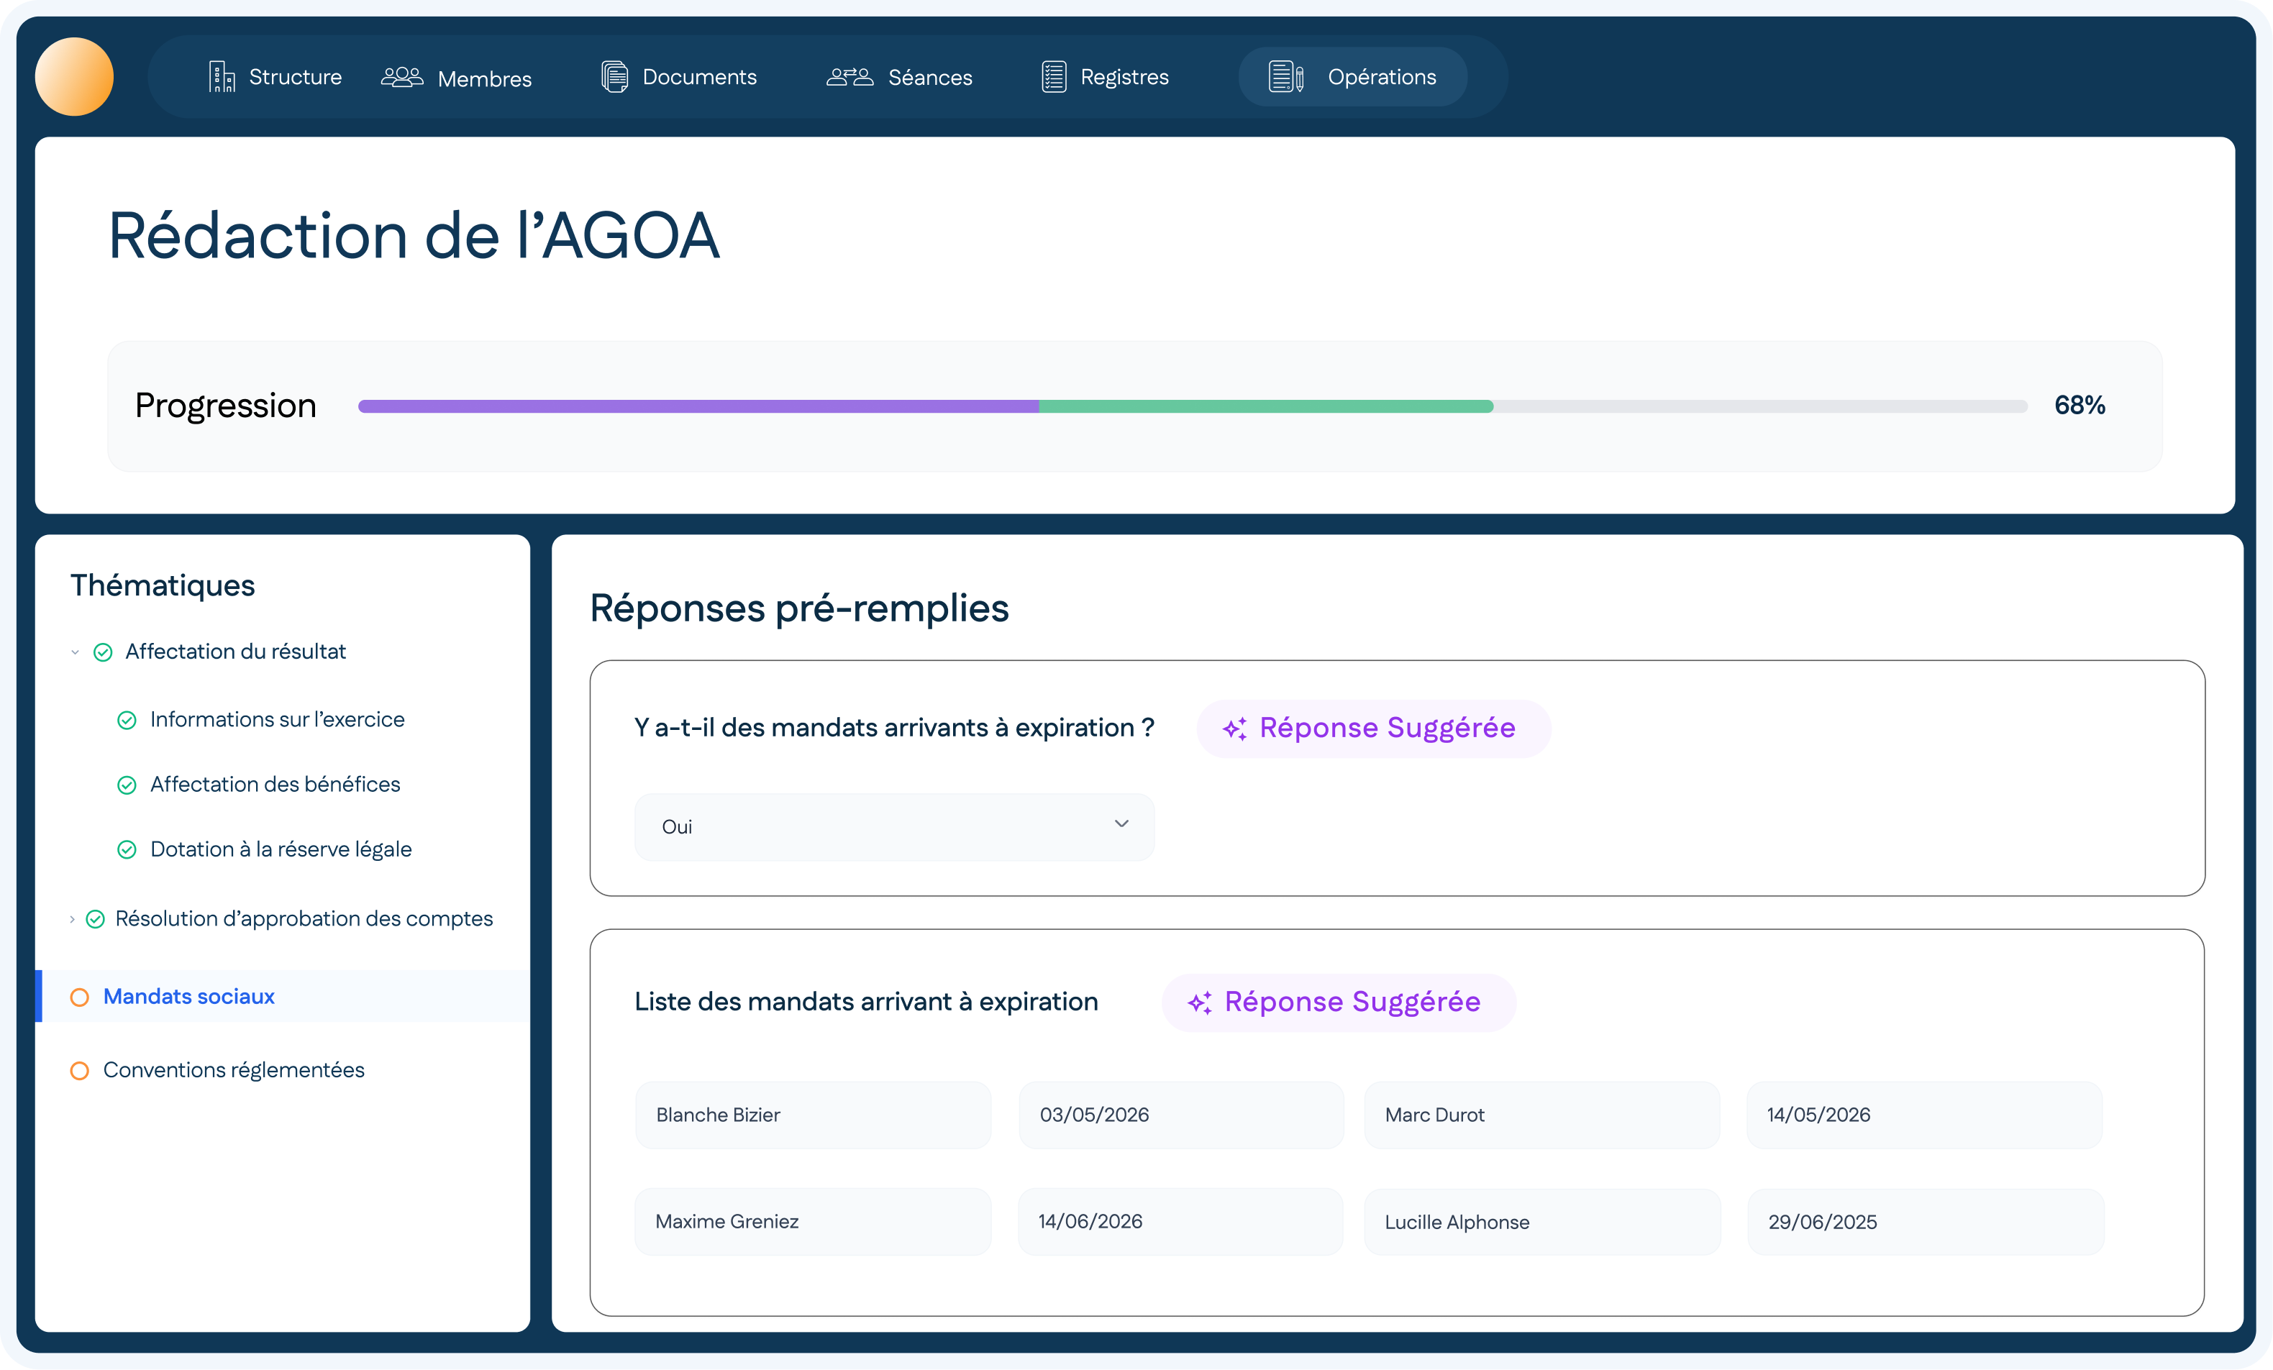This screenshot has height=1370, width=2273.
Task: Click the Structure building icon
Action: pyautogui.click(x=222, y=76)
